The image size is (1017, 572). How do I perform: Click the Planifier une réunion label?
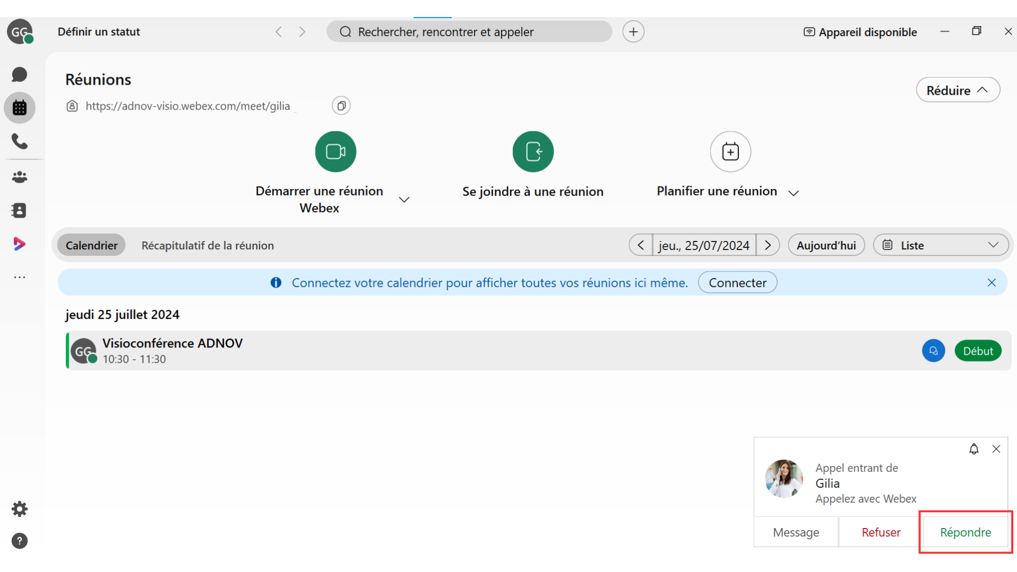point(717,191)
